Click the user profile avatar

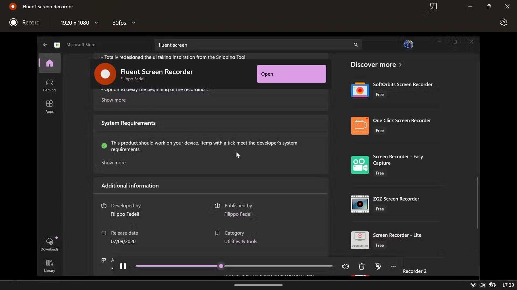408,44
